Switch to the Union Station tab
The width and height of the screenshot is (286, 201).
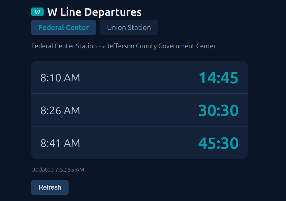tap(129, 27)
